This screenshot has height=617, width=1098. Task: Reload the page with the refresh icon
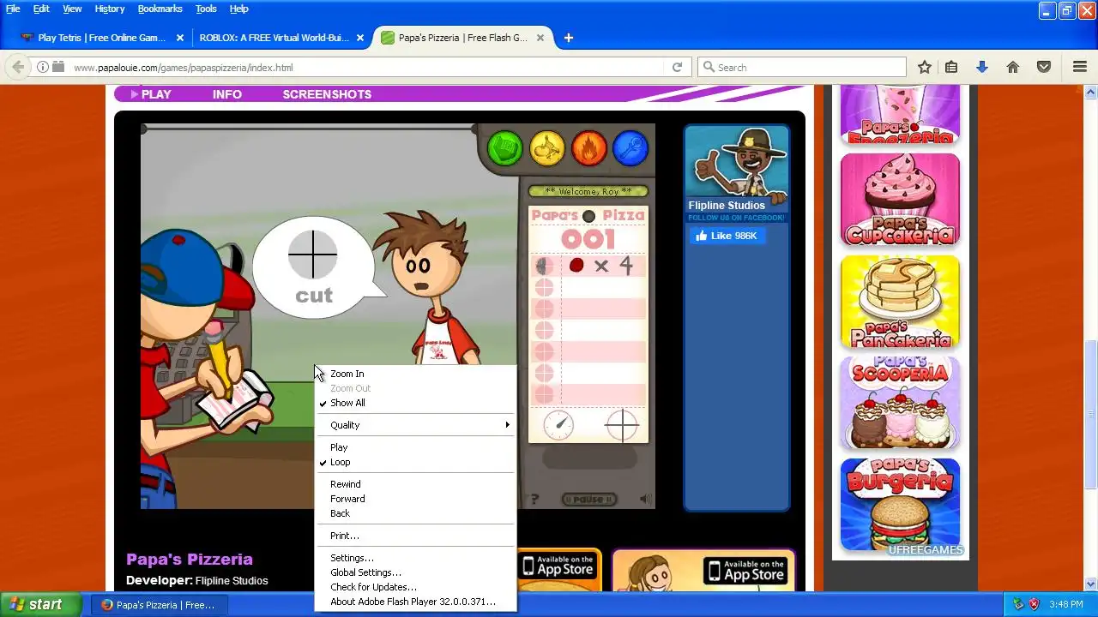pyautogui.click(x=677, y=67)
